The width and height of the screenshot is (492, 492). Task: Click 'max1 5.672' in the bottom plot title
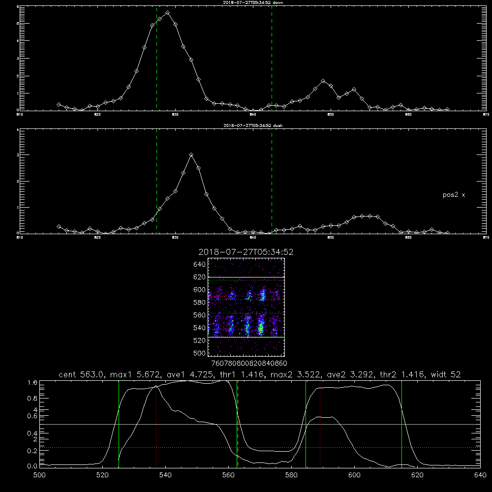(136, 374)
